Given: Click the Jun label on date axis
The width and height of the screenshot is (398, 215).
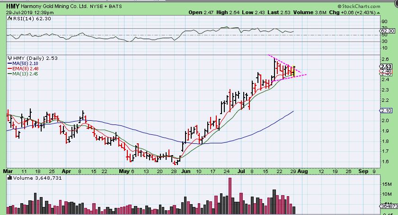Looking at the screenshot, I should coord(186,171).
